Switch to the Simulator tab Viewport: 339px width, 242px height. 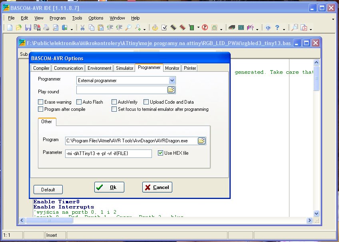(x=125, y=68)
